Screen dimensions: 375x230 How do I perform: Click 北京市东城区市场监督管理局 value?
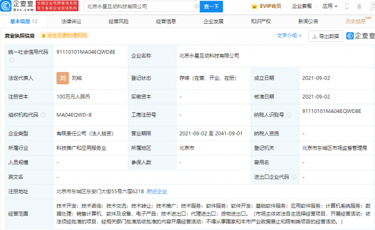[x=335, y=148]
